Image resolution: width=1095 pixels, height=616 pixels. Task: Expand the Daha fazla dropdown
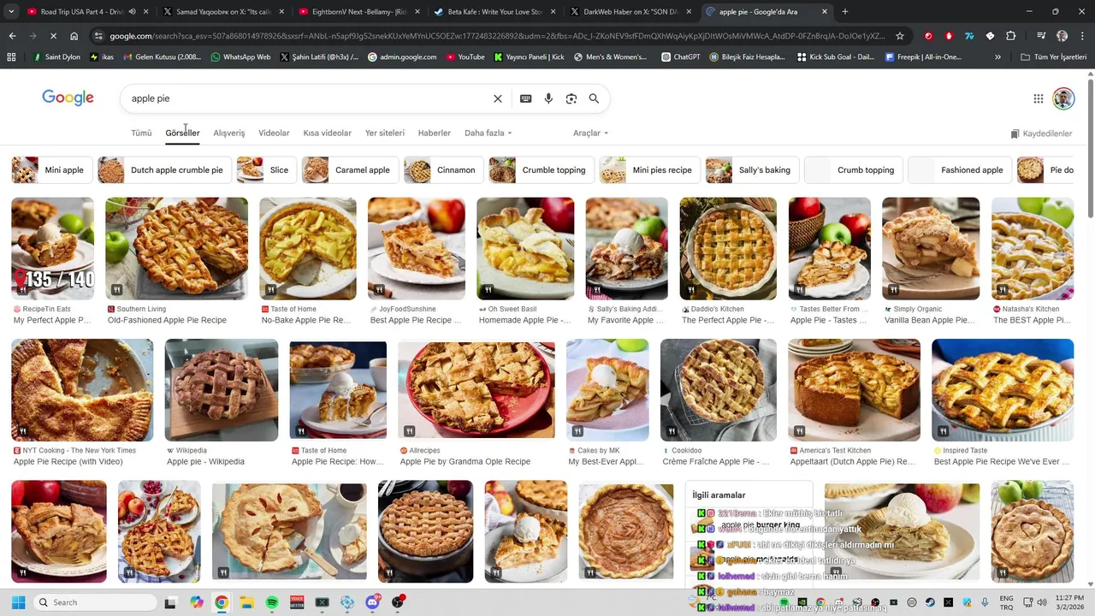tap(488, 133)
